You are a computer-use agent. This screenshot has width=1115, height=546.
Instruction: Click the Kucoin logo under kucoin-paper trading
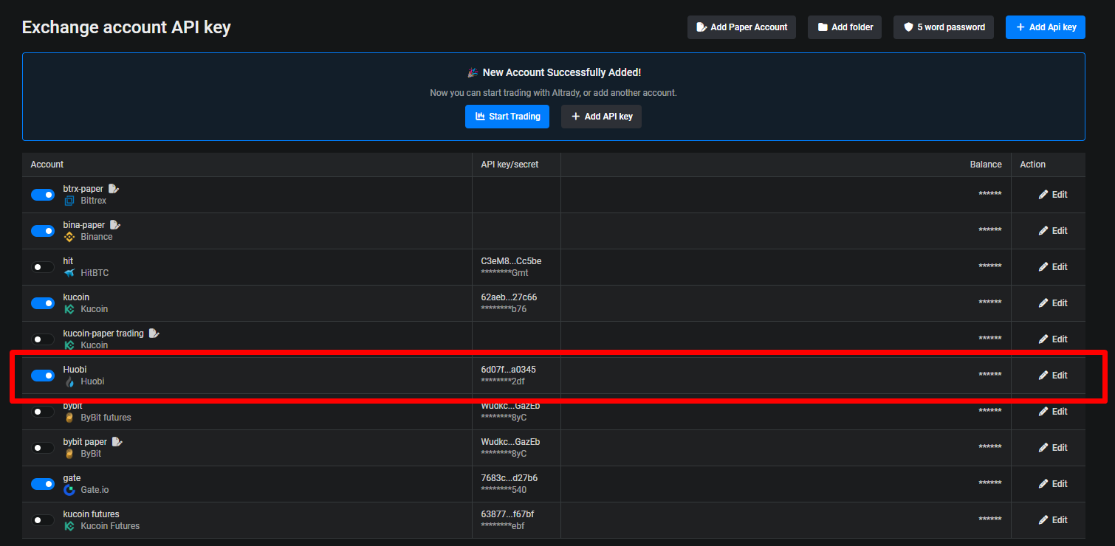69,345
